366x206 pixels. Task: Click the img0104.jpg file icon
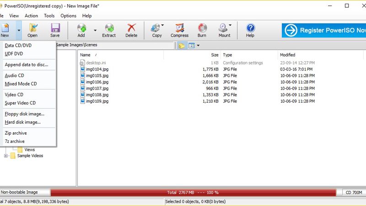pyautogui.click(x=82, y=69)
